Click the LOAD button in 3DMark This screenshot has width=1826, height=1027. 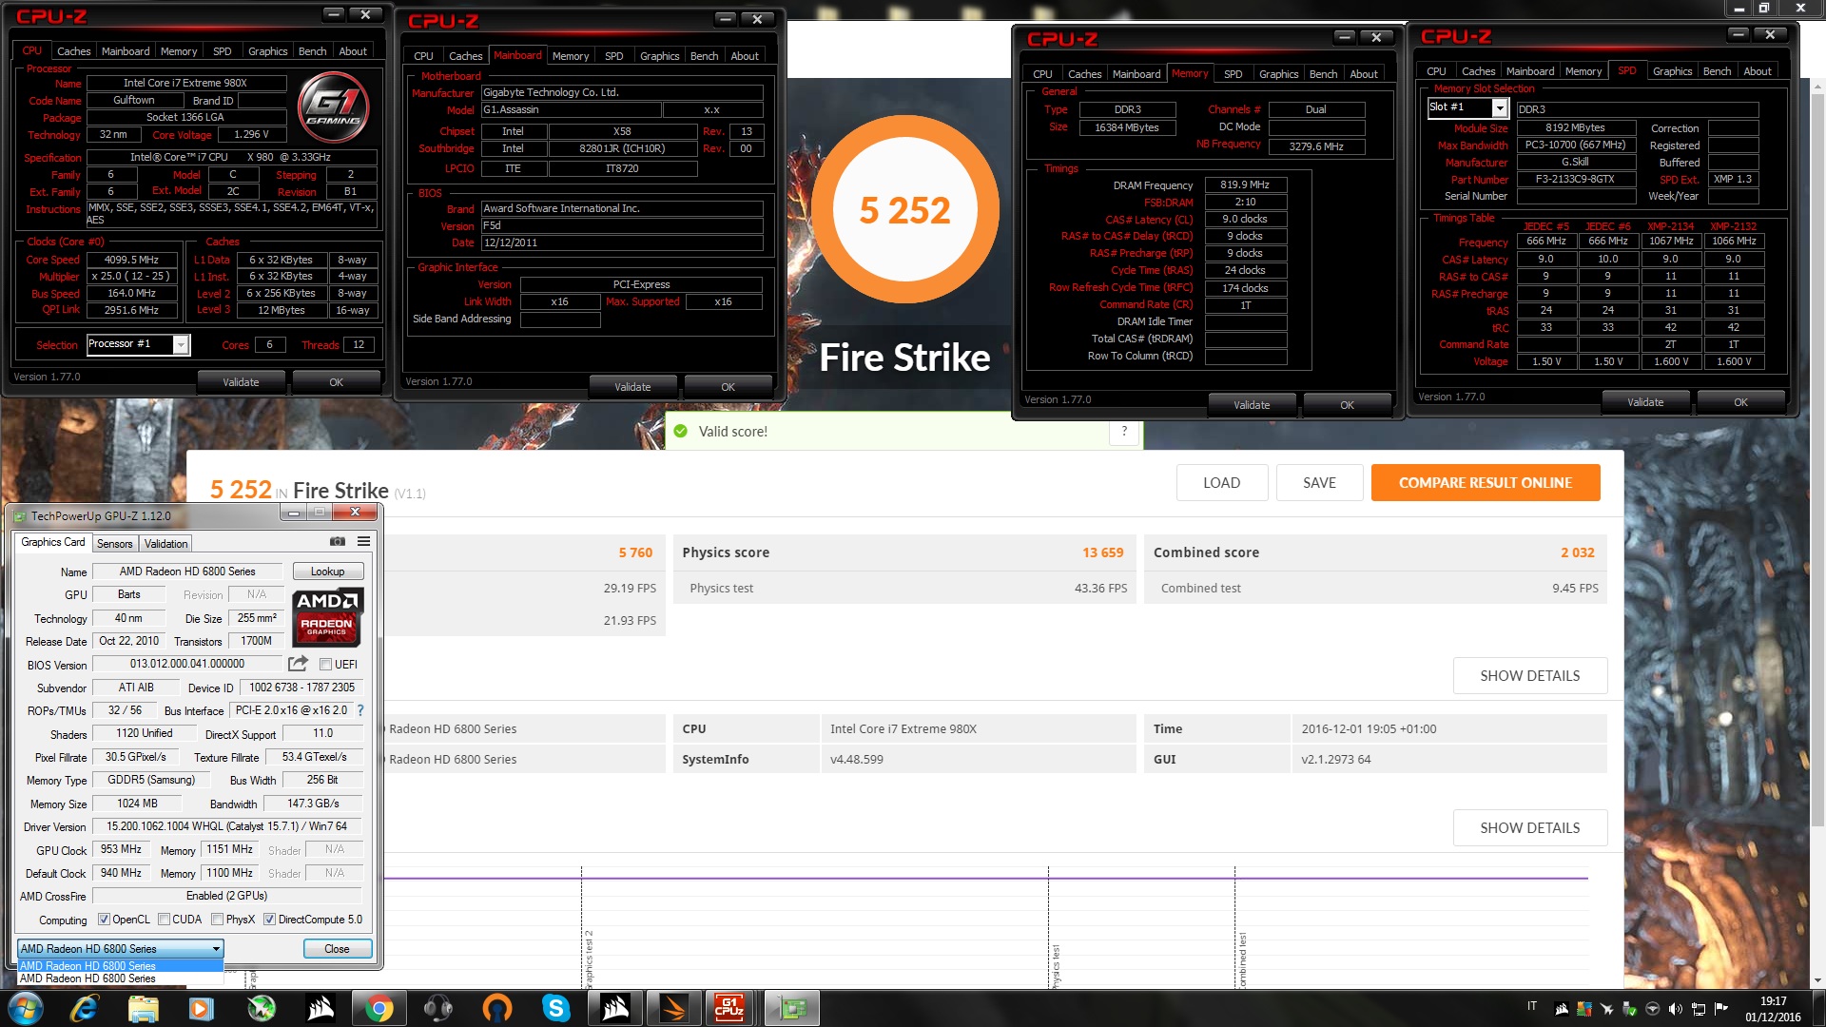click(1221, 483)
